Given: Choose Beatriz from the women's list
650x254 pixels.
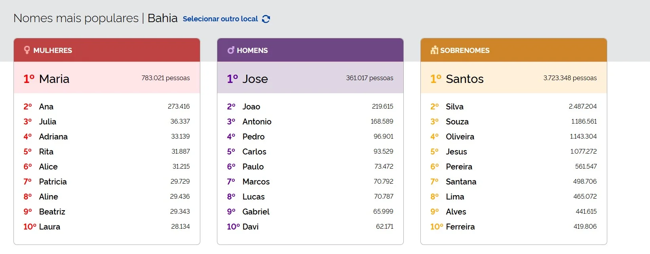Looking at the screenshot, I should 52,212.
